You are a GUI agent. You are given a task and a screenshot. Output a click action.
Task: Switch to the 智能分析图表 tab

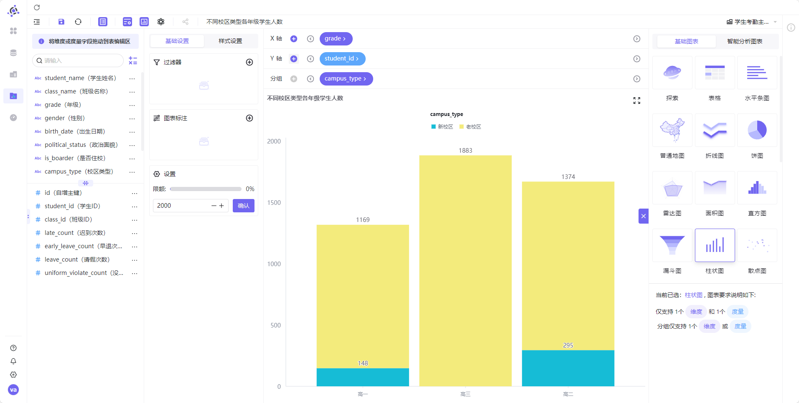point(745,41)
